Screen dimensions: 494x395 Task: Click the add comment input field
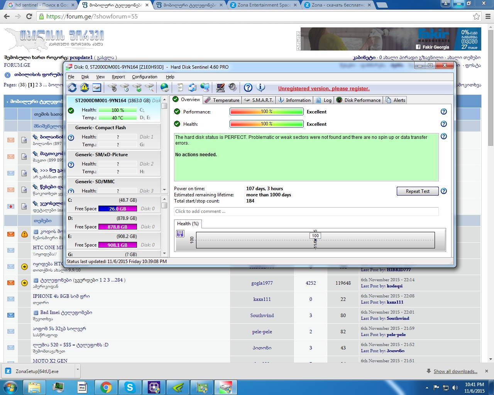306,211
